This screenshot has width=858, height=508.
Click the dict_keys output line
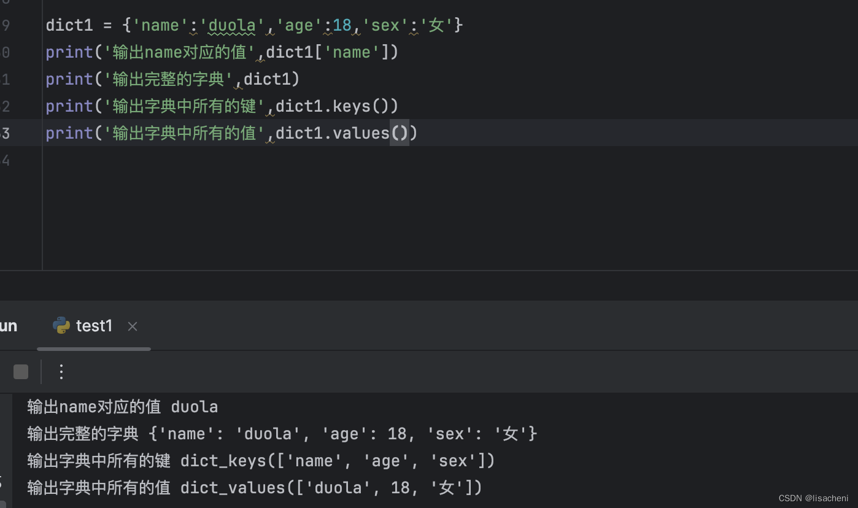(261, 461)
